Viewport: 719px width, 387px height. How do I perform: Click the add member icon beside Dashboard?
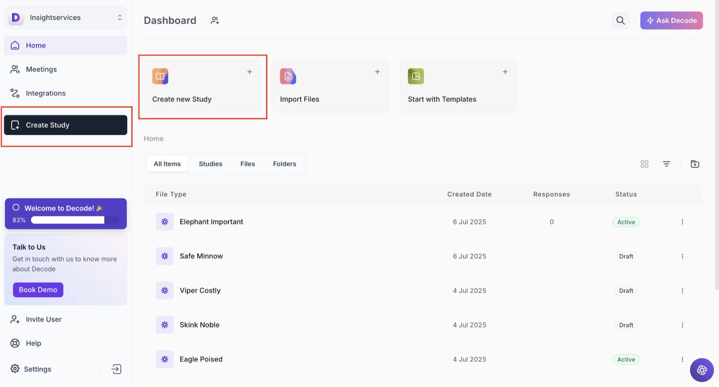pos(215,20)
